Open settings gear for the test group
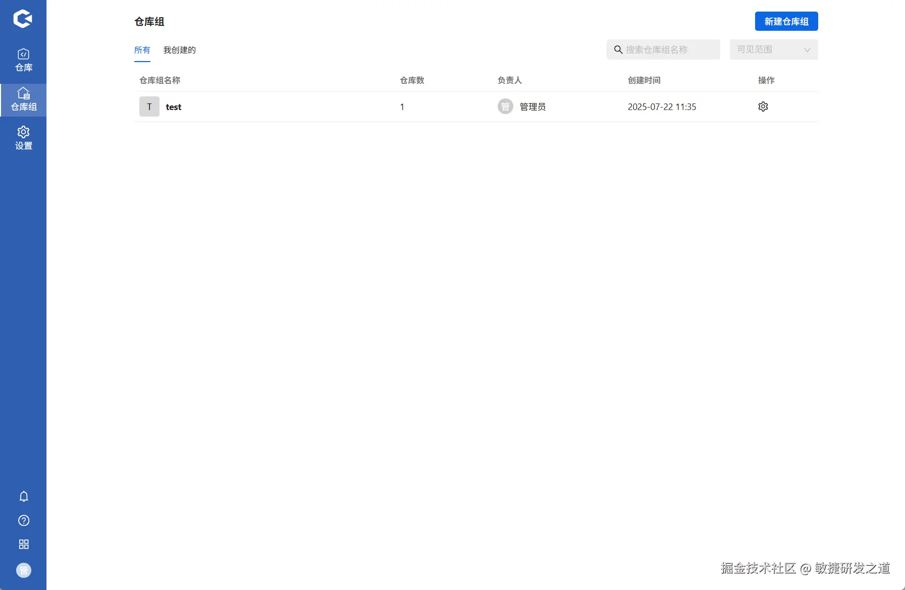 click(763, 106)
